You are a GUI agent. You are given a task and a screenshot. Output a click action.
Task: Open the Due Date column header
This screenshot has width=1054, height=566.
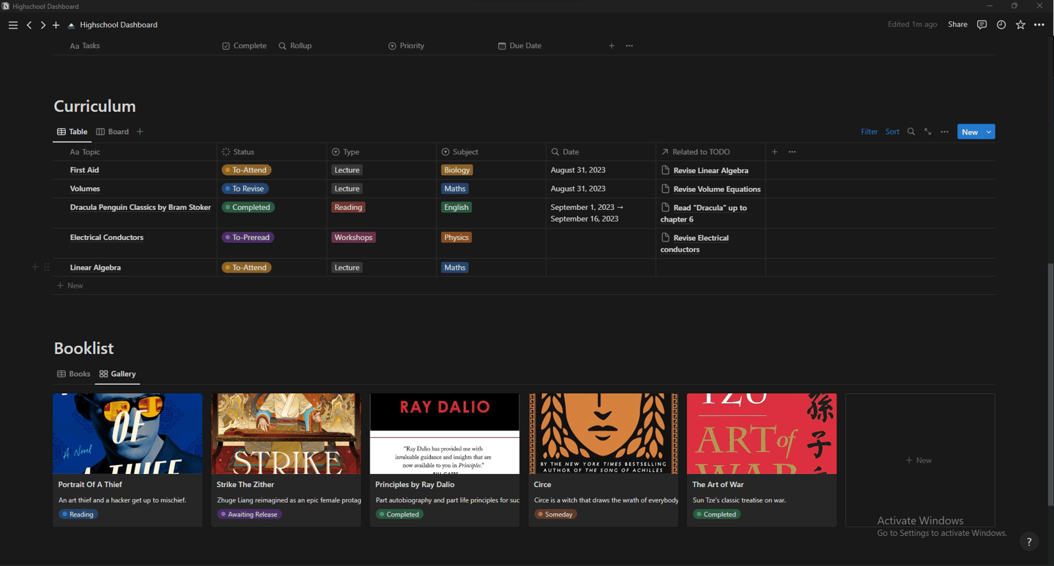coord(519,46)
